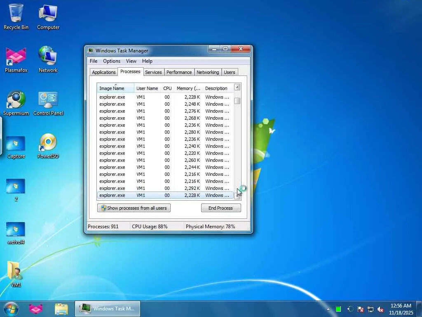
Task: Maximize the Windows Task Manager window
Action: click(225, 49)
